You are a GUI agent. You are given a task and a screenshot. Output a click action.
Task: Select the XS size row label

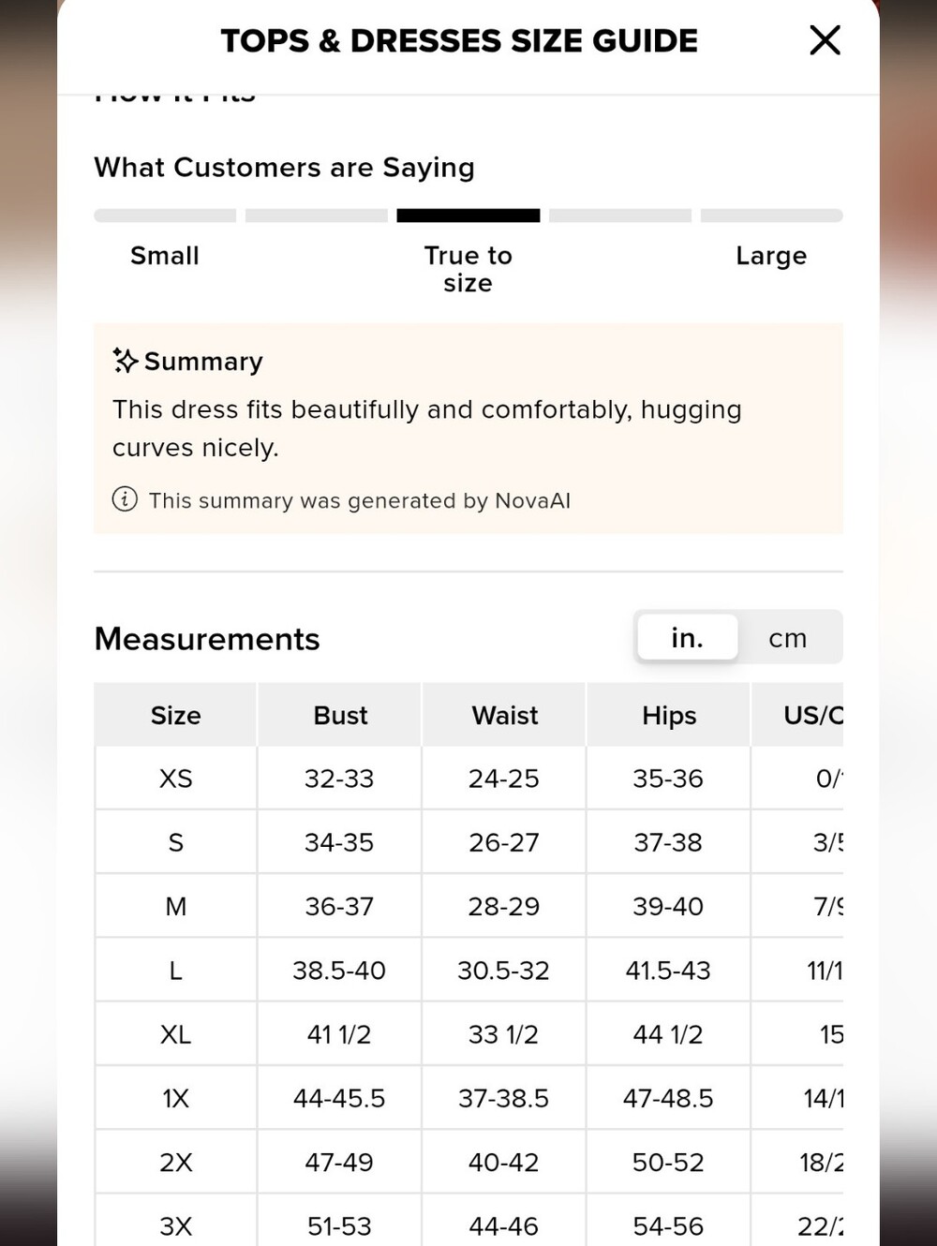[x=175, y=779]
